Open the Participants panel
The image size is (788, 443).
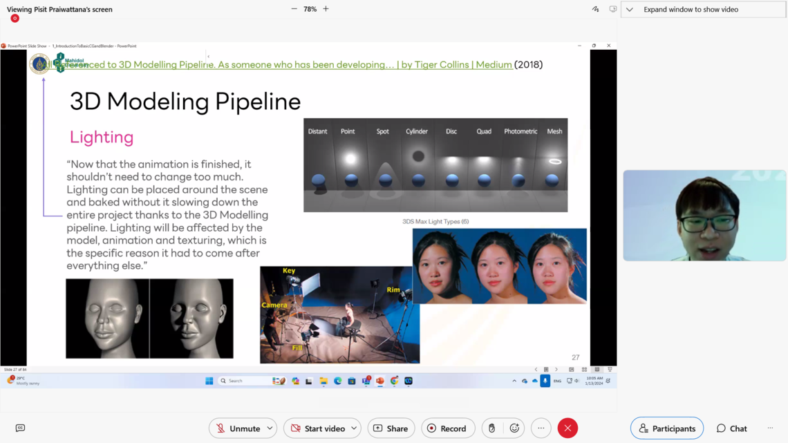(666, 428)
